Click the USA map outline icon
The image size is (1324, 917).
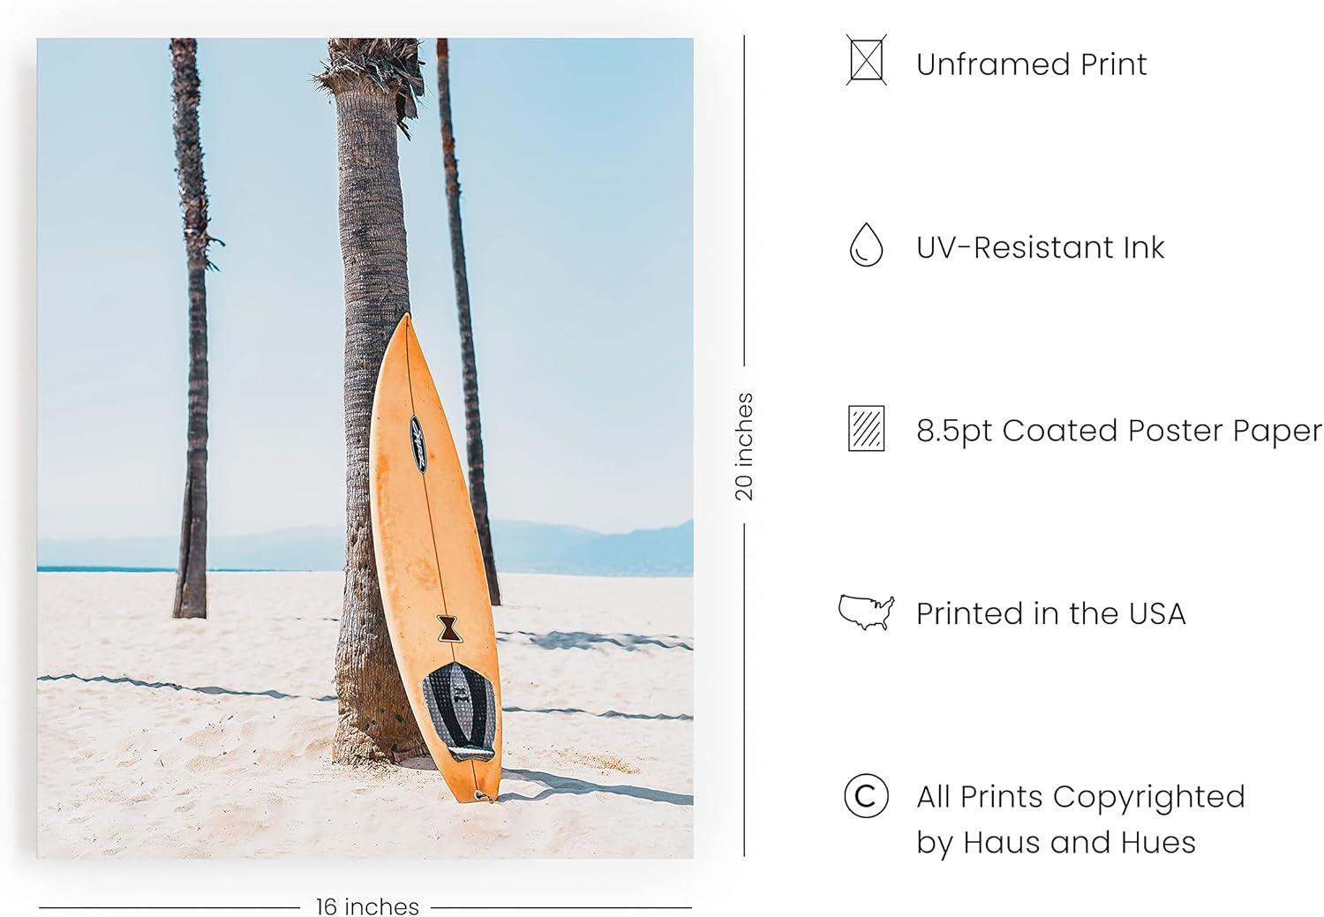click(866, 612)
